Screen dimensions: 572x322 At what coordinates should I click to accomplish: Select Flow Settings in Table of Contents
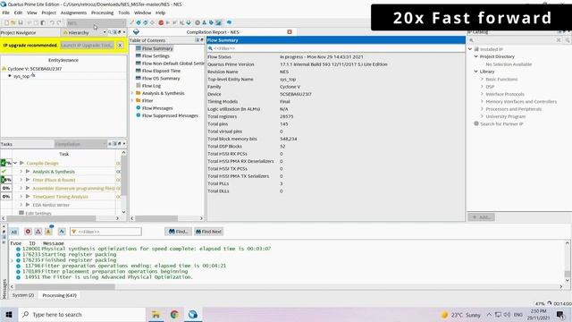156,55
